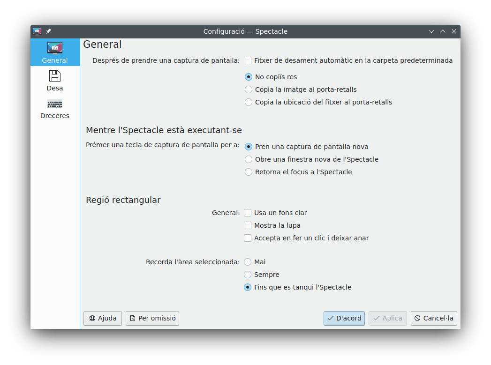Screen dimensions: 491x365
Task: Select Mai for remembering selected area
Action: [248, 262]
